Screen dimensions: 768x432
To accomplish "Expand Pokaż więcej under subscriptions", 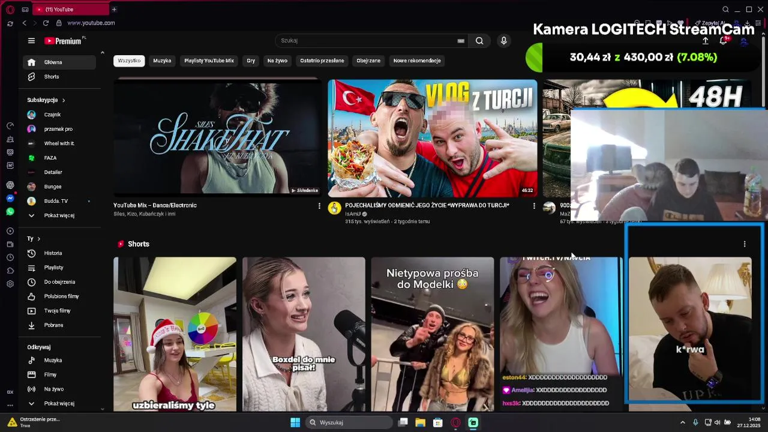I will point(59,215).
